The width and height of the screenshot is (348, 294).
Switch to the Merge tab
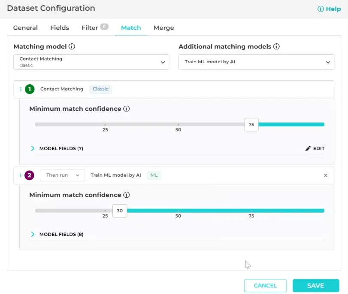pos(164,28)
